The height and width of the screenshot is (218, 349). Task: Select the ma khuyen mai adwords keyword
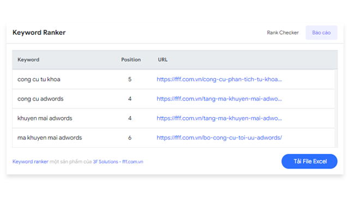pyautogui.click(x=50, y=138)
